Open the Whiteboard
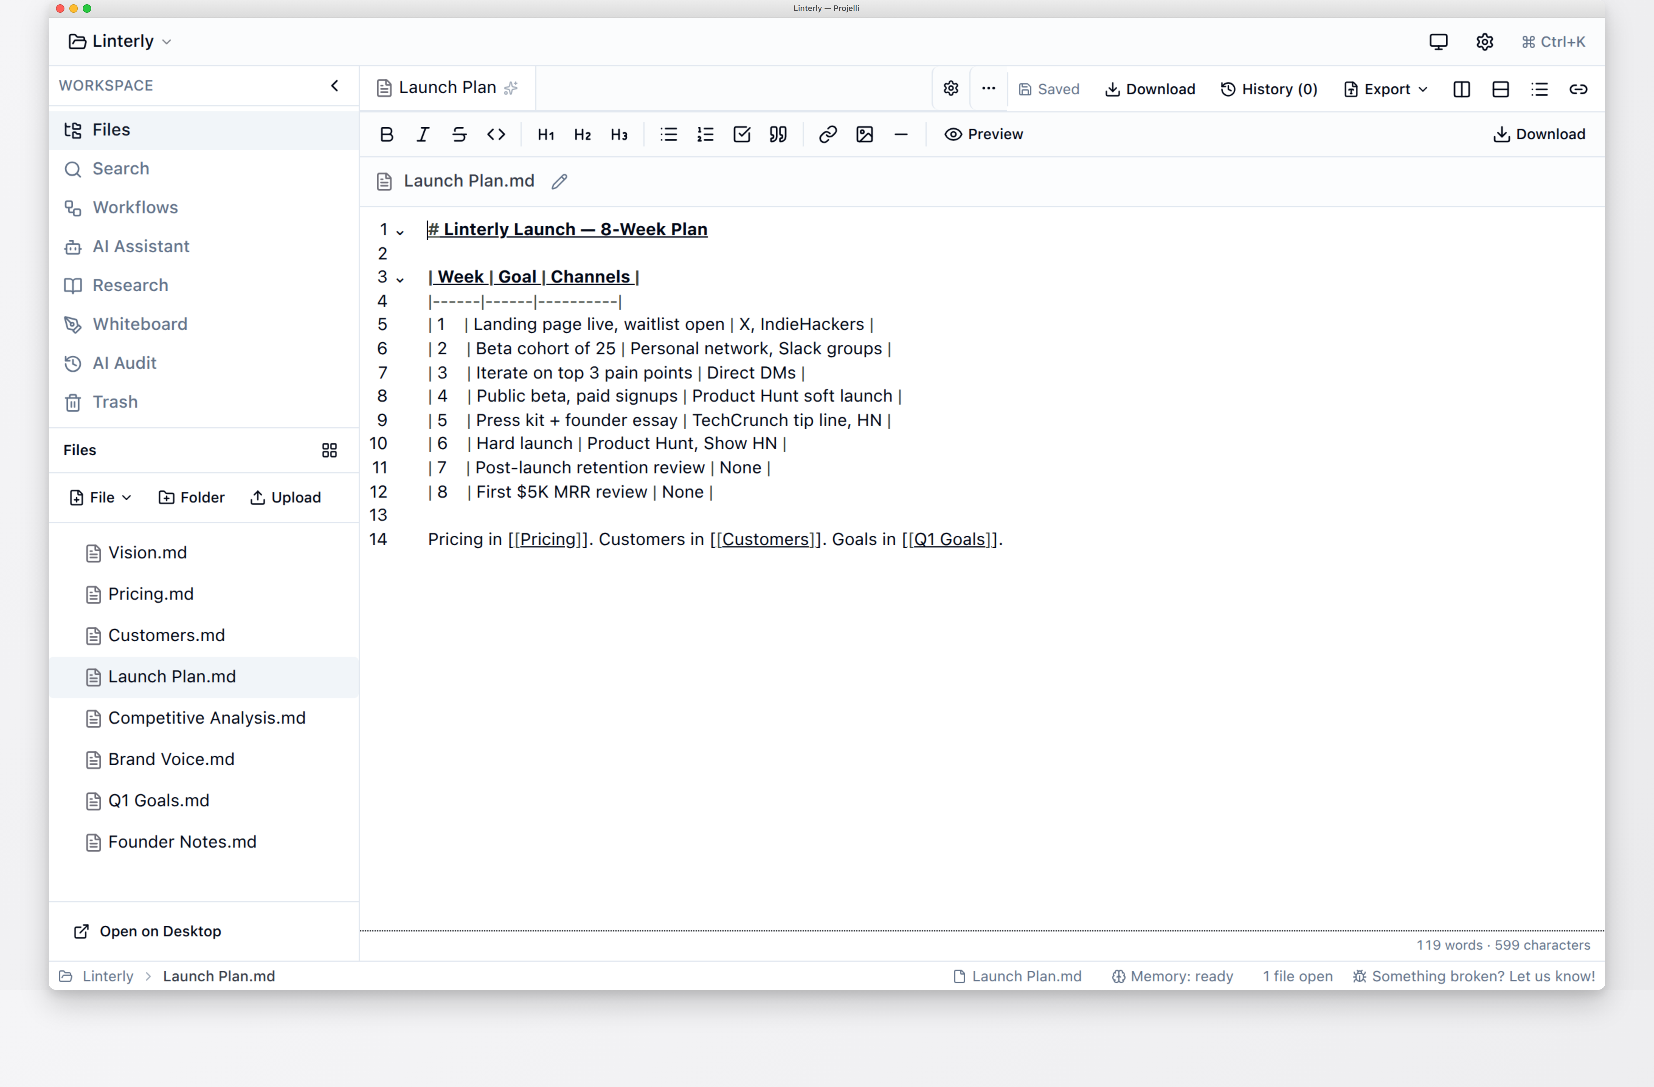1654x1087 pixels. (x=204, y=324)
